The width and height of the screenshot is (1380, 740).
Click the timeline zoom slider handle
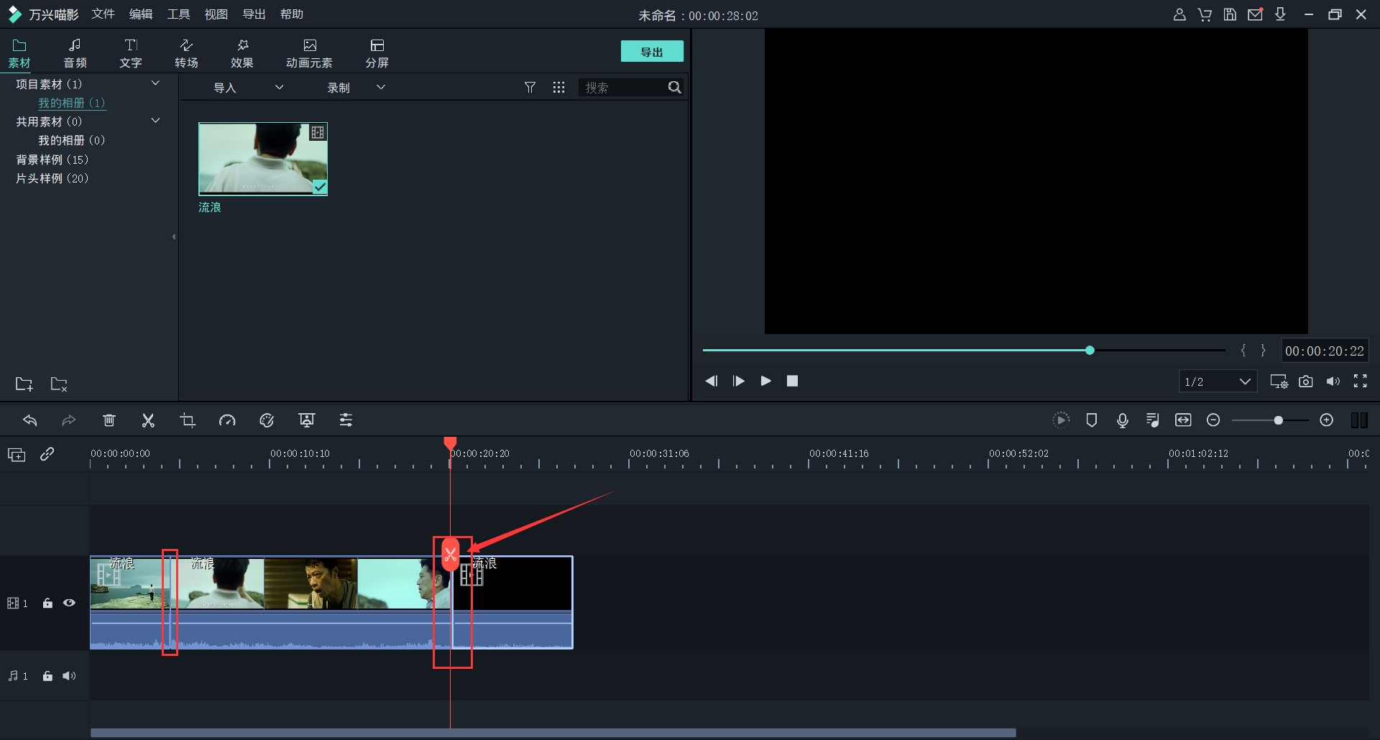[1278, 420]
